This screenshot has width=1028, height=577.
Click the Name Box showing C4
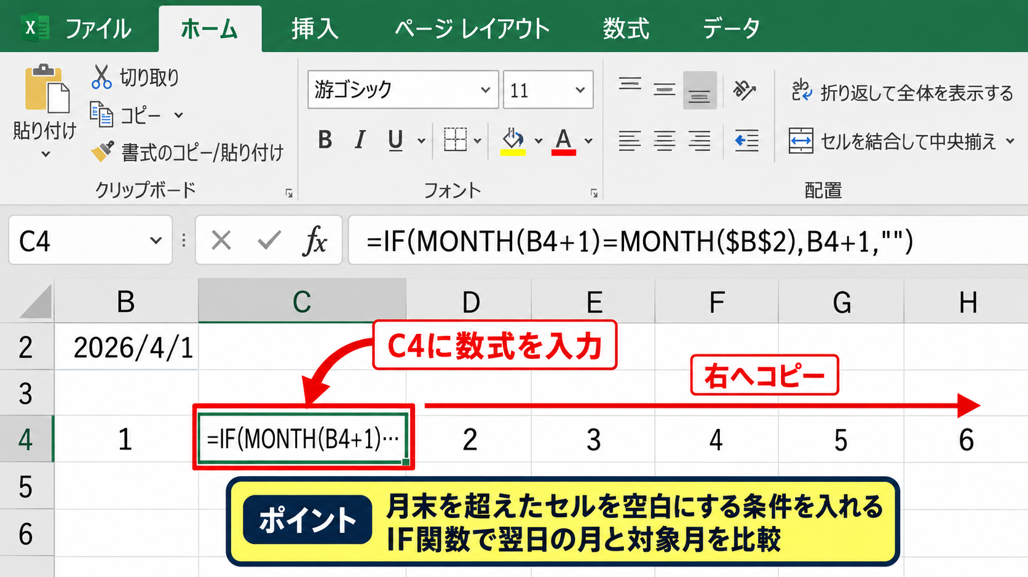coord(90,241)
